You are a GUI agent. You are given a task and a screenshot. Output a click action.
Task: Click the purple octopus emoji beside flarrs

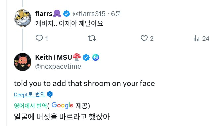point(57,14)
